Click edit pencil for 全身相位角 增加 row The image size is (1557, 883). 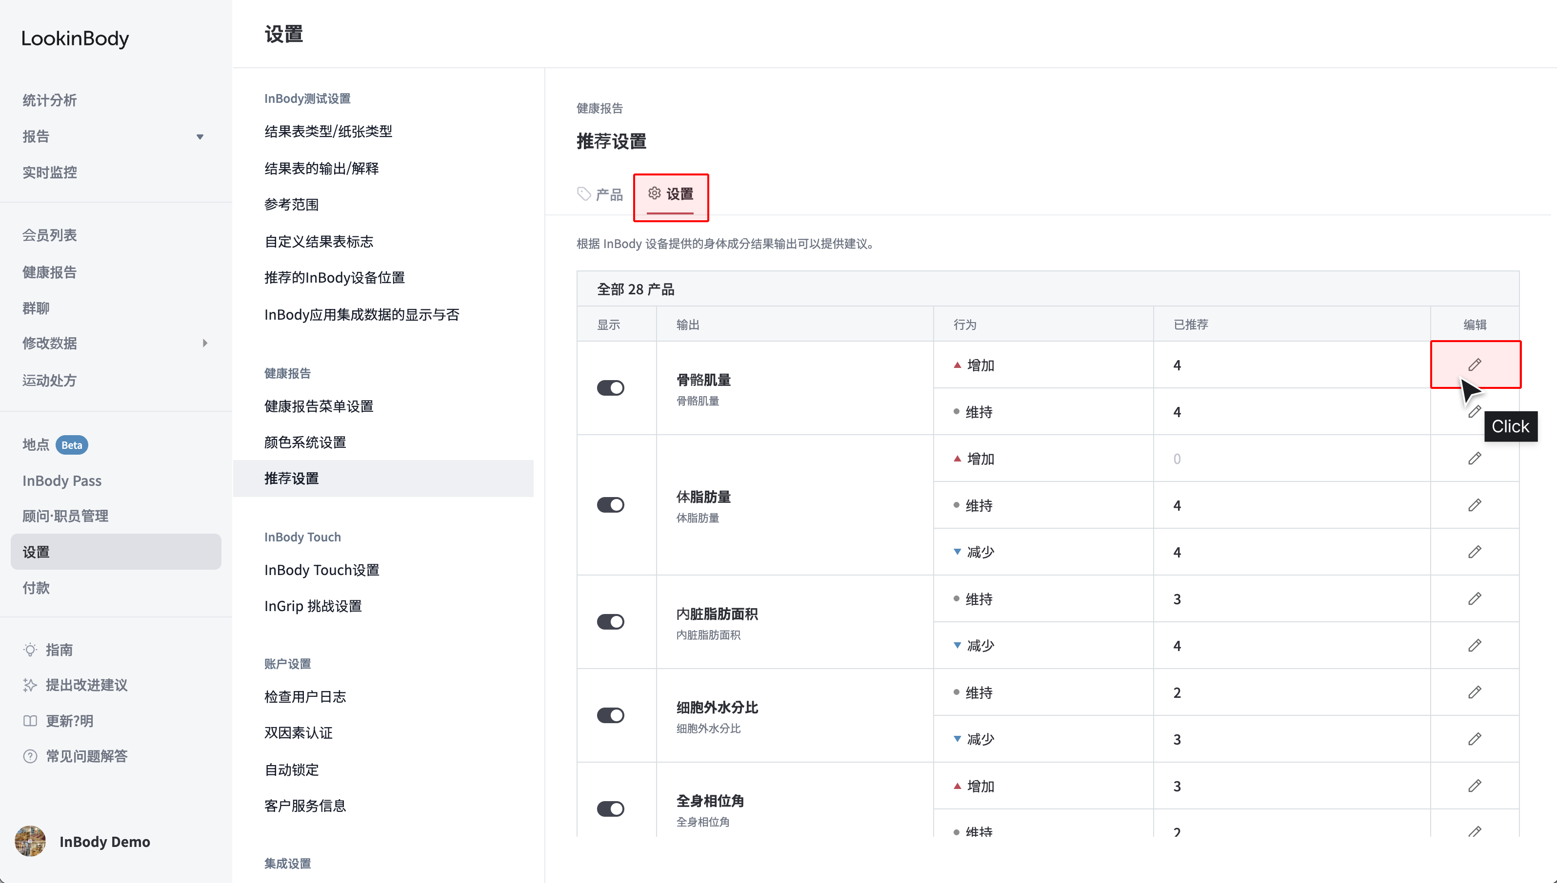point(1475,786)
